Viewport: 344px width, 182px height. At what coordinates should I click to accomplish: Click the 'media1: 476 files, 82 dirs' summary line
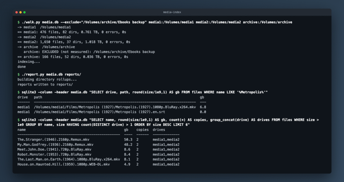point(72,32)
